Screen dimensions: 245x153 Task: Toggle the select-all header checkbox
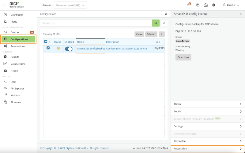click(46, 42)
